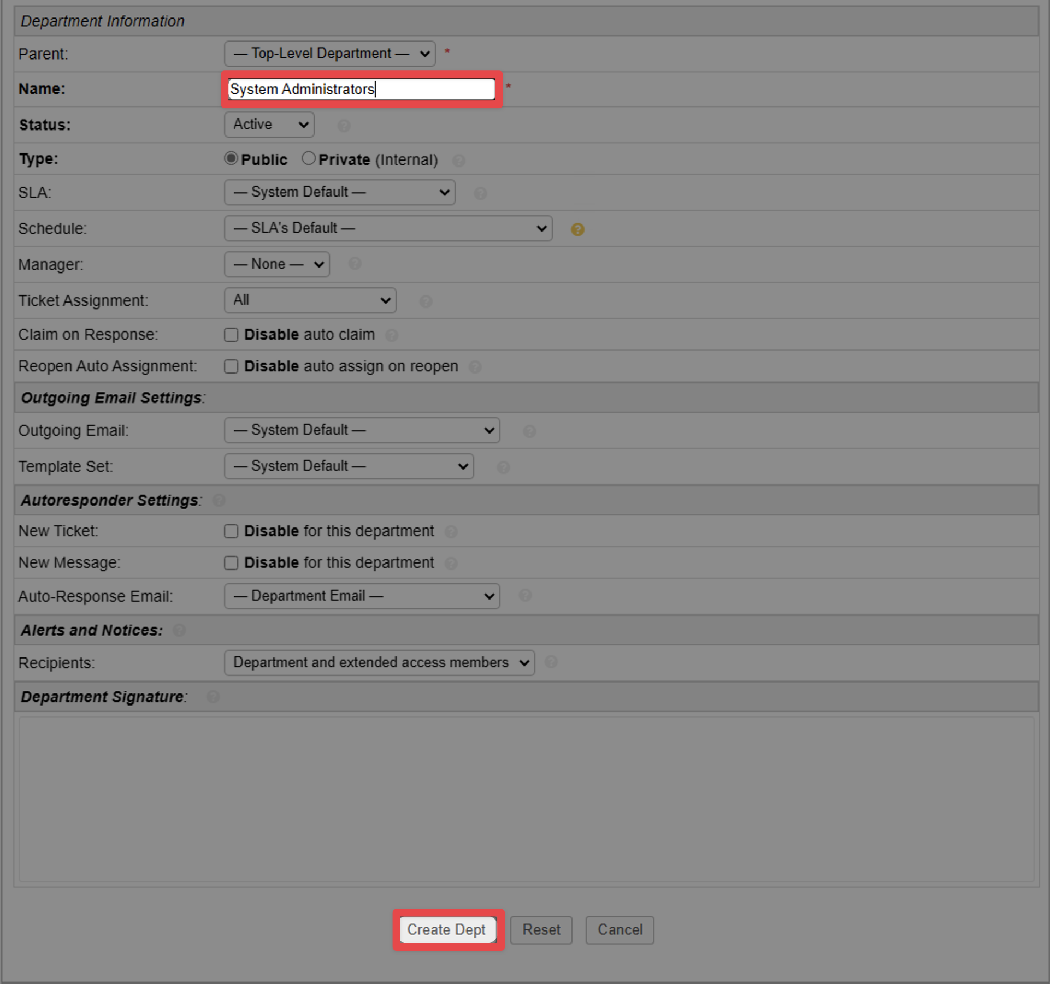Click help icon for Department Signature section
Viewport: 1050px width, 984px height.
tap(213, 697)
